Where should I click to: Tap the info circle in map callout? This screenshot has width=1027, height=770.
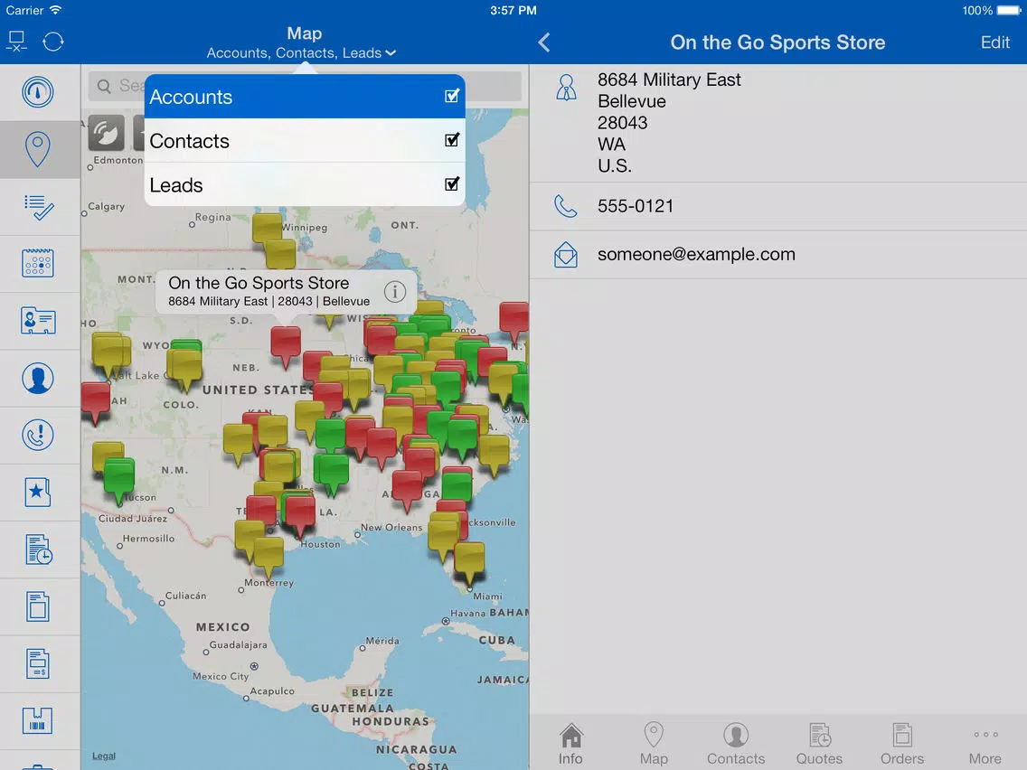point(395,291)
